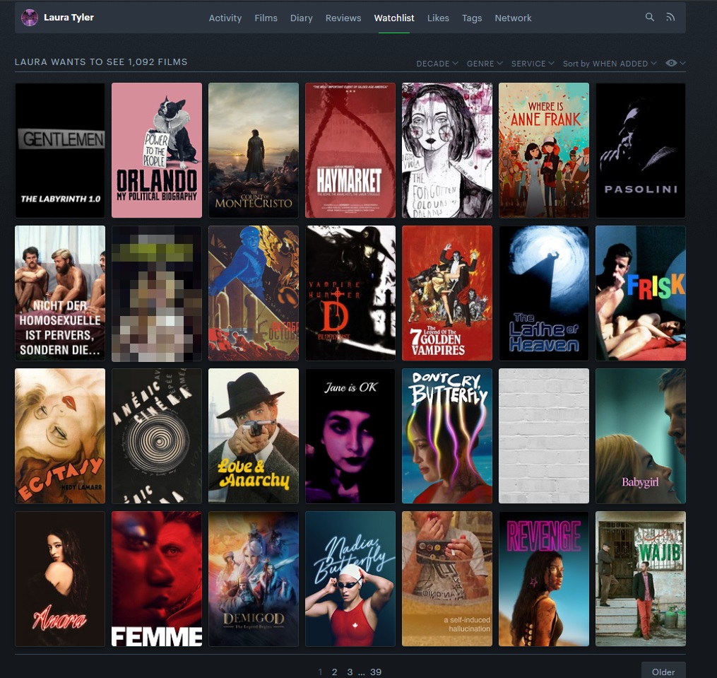Open the Wajib poster
Image resolution: width=717 pixels, height=678 pixels.
641,578
